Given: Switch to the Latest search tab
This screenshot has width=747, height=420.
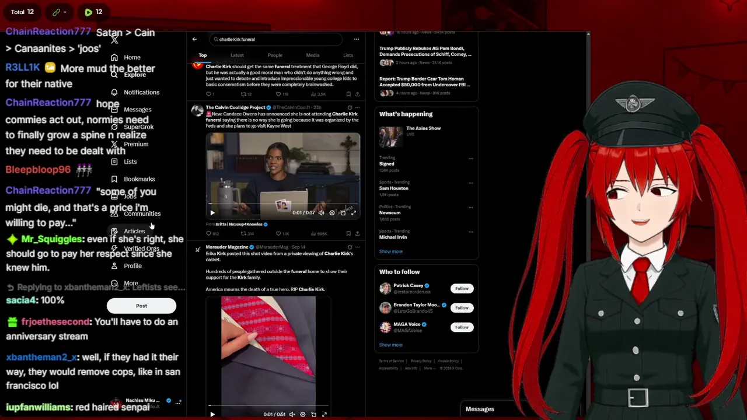Looking at the screenshot, I should pyautogui.click(x=237, y=55).
